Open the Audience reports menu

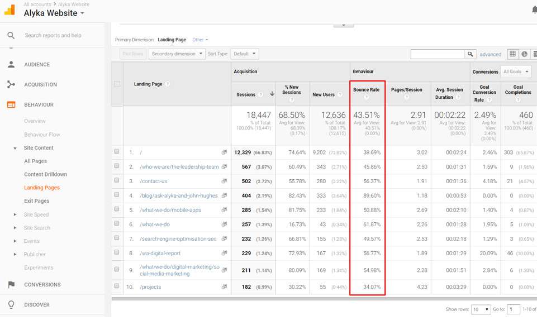click(37, 64)
